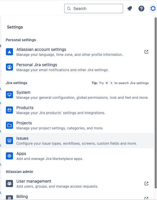Click 'Configure your issue types, workflows' description
Screen dimensions: 157x200
coord(77,144)
